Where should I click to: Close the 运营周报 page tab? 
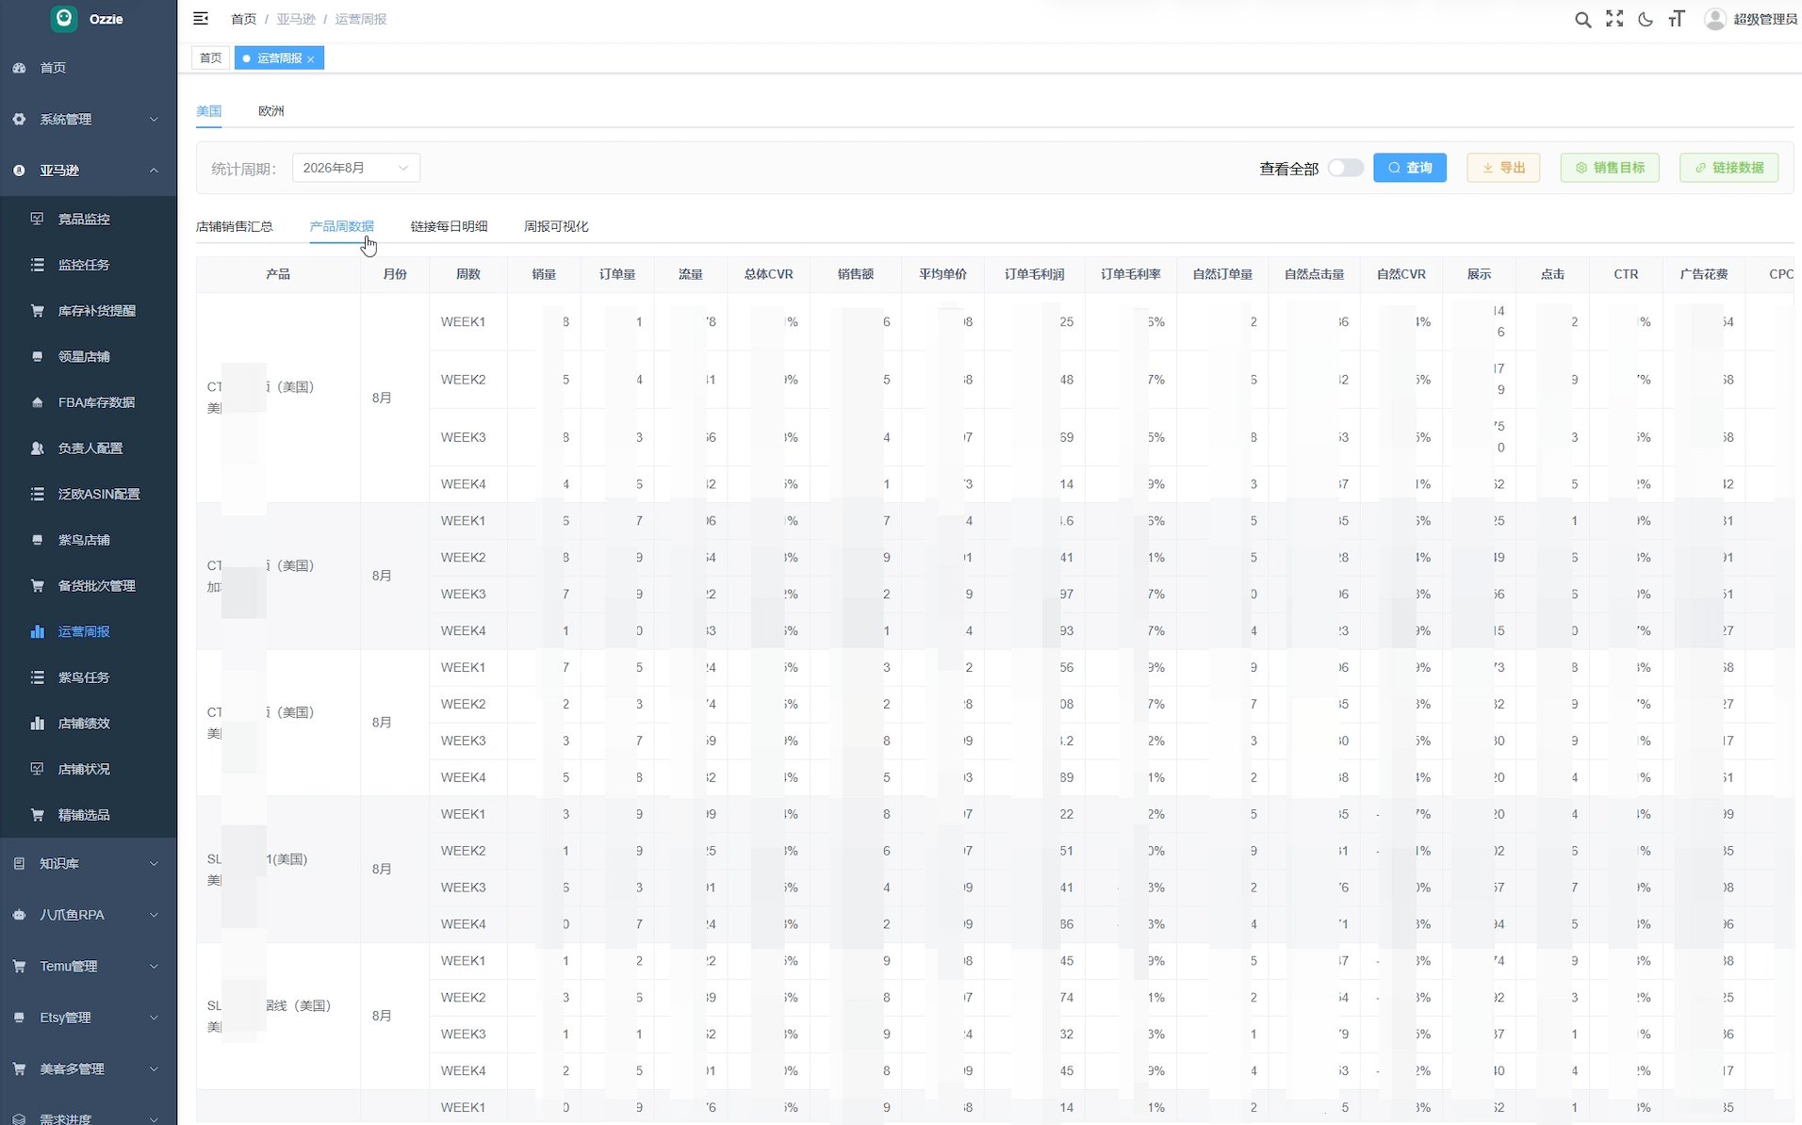pyautogui.click(x=311, y=59)
